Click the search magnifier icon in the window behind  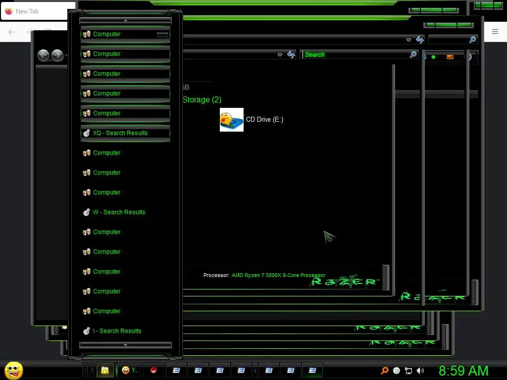tap(472, 40)
